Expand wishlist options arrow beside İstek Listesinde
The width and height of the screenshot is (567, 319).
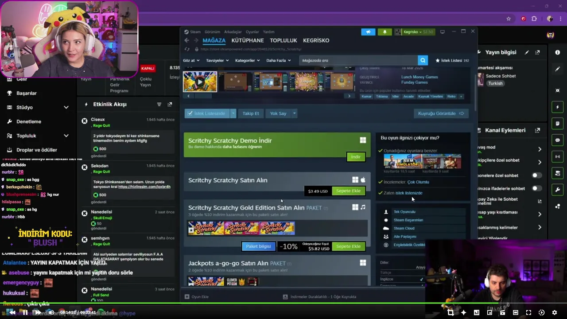(233, 113)
